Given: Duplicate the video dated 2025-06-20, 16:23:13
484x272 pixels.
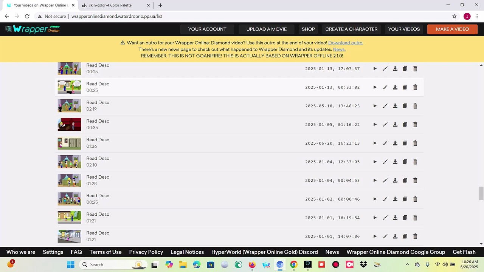Looking at the screenshot, I should [x=405, y=143].
